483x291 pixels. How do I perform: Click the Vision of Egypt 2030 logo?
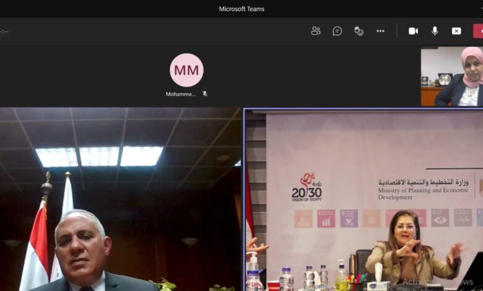click(x=307, y=187)
